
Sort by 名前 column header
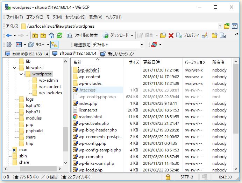point(98,62)
